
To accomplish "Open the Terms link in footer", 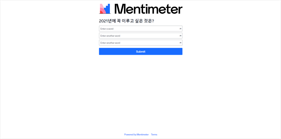I will click(154, 135).
